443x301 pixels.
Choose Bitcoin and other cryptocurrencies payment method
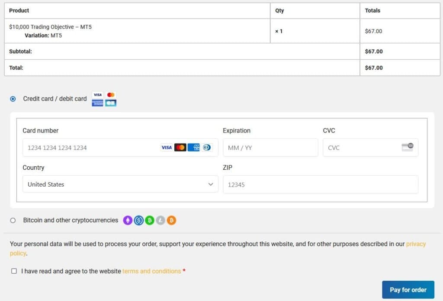(x=13, y=220)
